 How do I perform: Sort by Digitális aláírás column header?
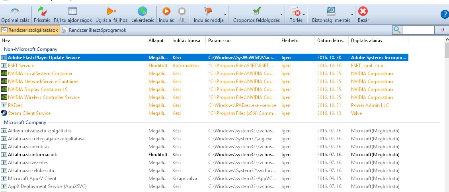(x=378, y=41)
